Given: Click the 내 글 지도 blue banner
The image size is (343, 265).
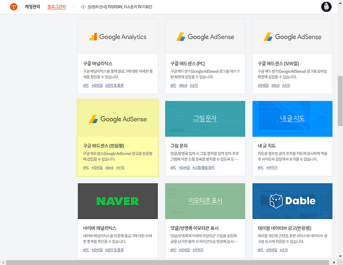Looking at the screenshot, I should (x=293, y=119).
